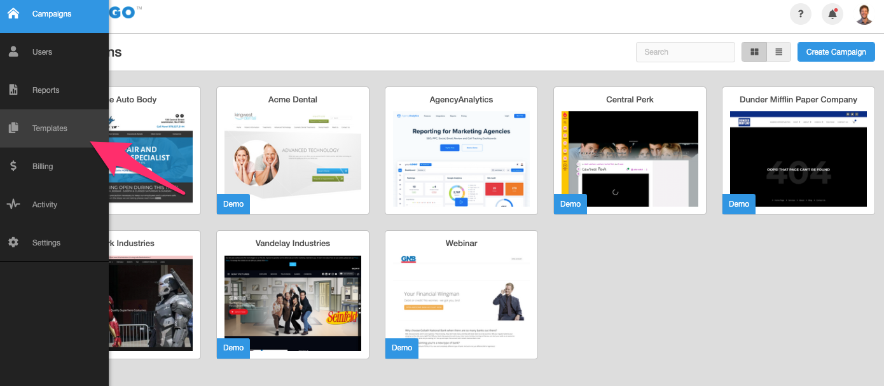Click the Vandelay Industries Seinfeld thumbnail

(293, 303)
